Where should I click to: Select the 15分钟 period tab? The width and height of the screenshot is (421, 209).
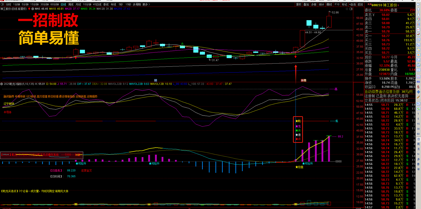(x=34, y=4)
